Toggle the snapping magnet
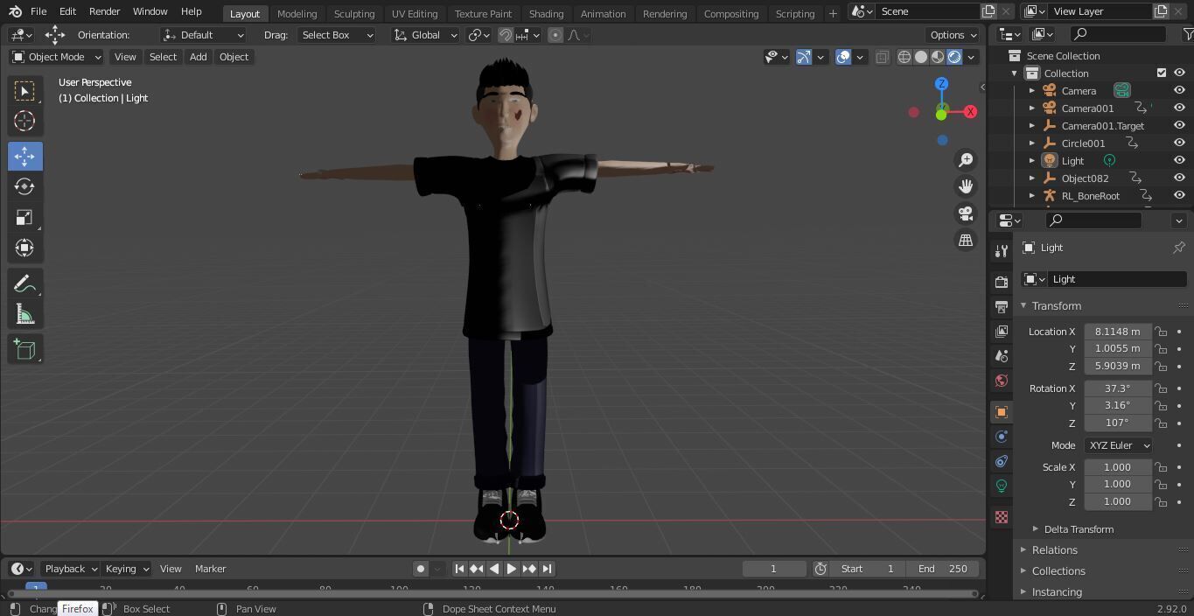Screen dimensions: 1194x616 tap(506, 35)
